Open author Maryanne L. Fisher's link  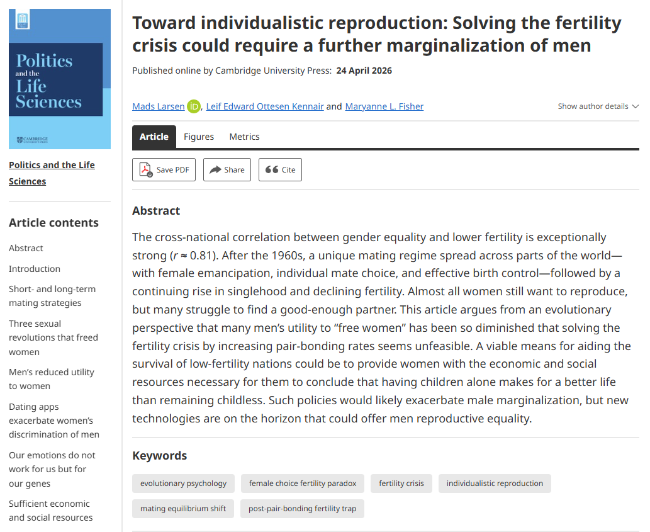tap(384, 106)
